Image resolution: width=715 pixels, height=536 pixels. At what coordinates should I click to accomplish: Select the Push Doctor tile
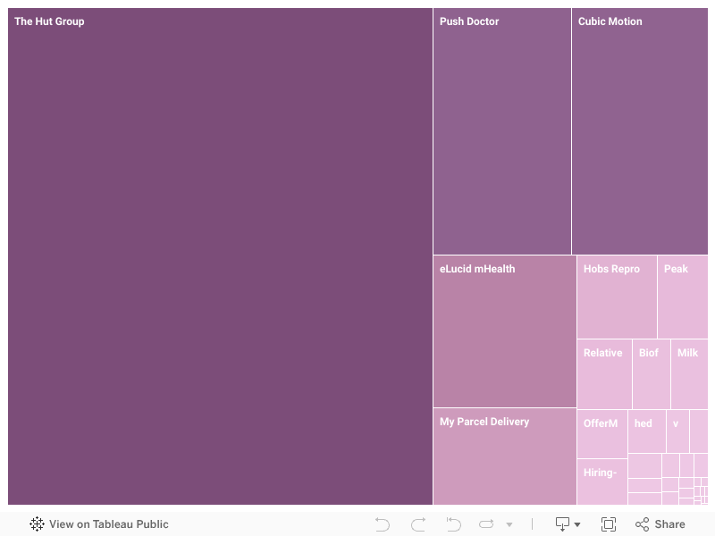click(502, 131)
